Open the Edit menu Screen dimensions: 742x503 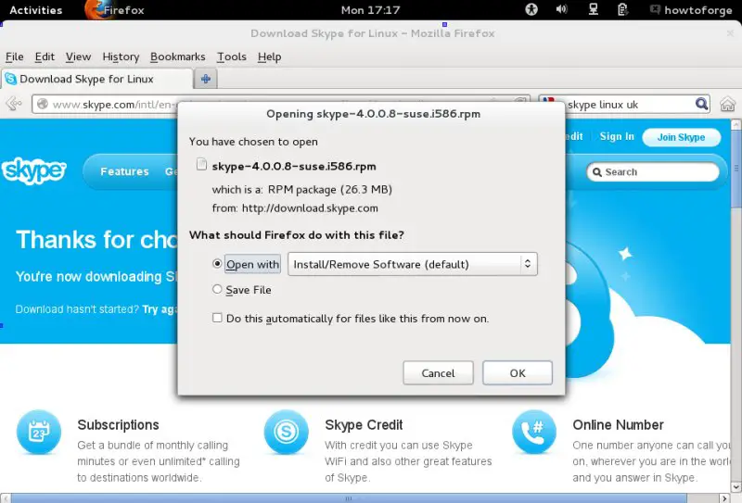[x=45, y=57]
